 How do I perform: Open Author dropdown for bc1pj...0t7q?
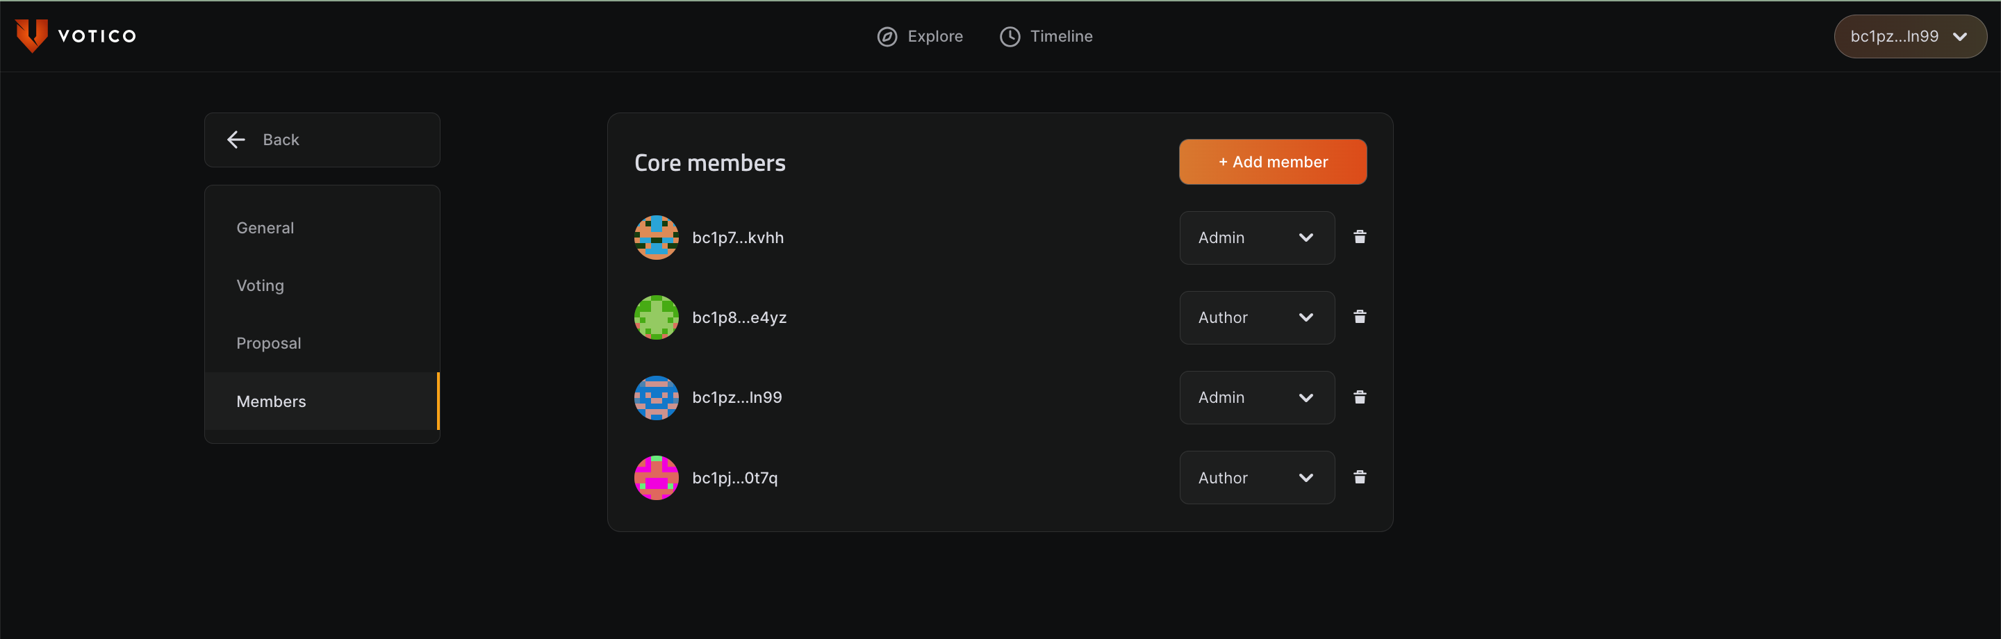pos(1256,477)
